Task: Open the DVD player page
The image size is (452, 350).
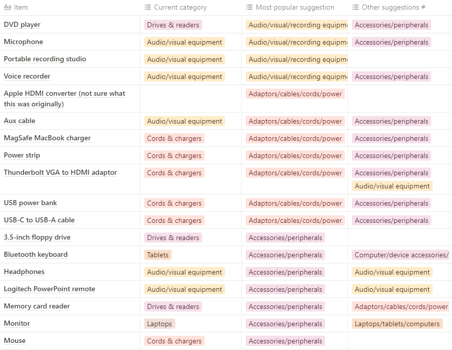Action: (x=22, y=25)
